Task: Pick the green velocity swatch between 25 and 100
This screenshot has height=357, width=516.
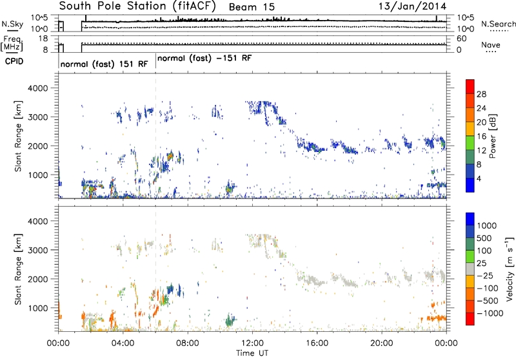Action: pyautogui.click(x=470, y=256)
